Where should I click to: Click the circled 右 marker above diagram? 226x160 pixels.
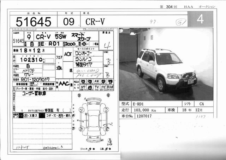click(x=108, y=95)
